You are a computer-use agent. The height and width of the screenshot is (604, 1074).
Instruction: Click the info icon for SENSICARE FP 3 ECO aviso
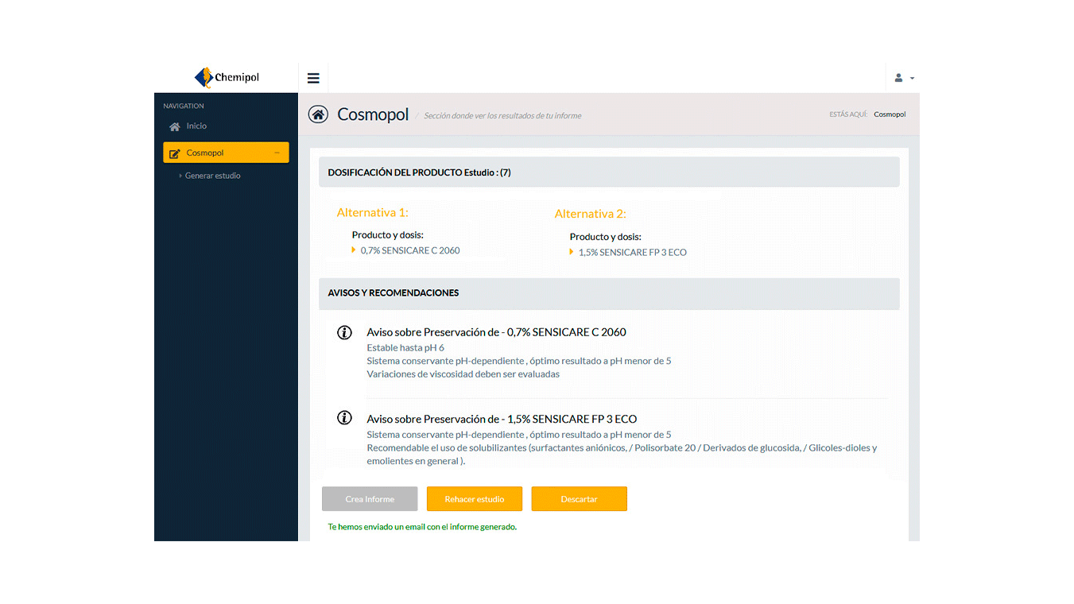click(x=343, y=417)
